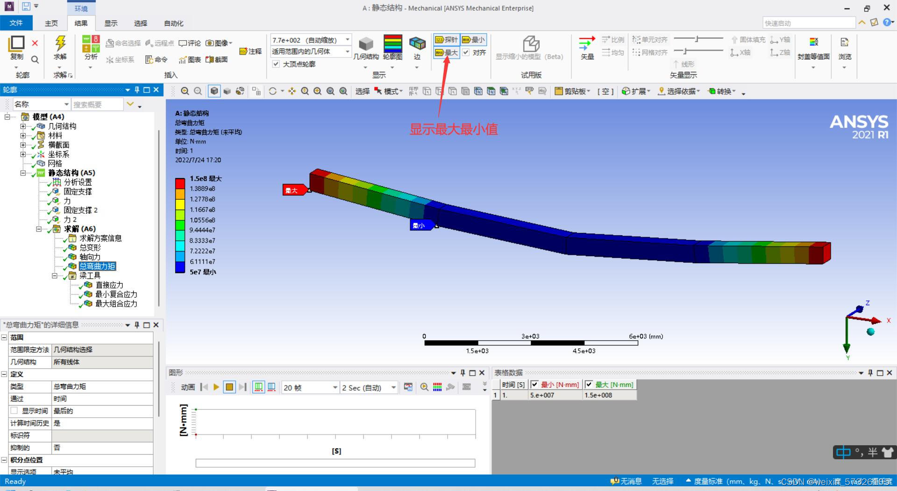Toggle the 大顶点轮廓 checkbox

pos(276,64)
